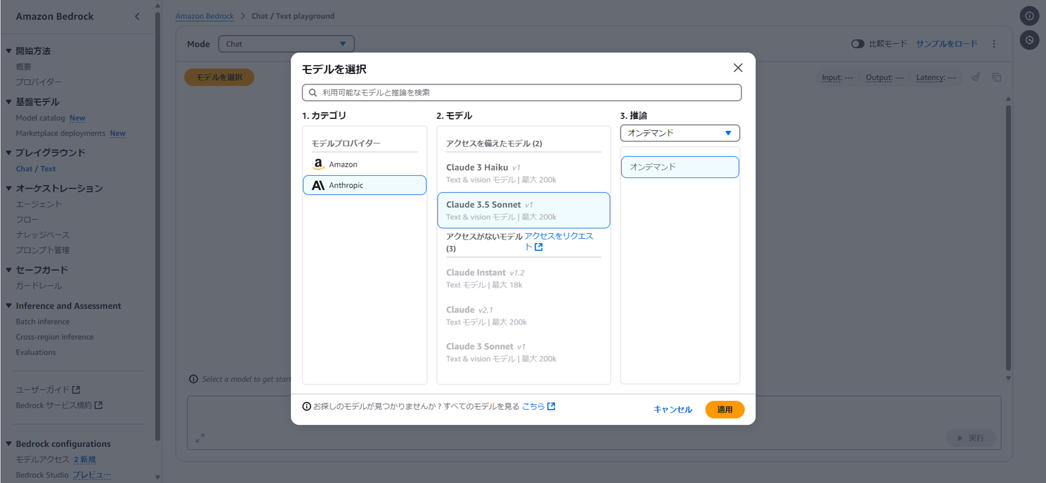Select Claude 3 Haiku model
Image resolution: width=1046 pixels, height=483 pixels.
click(524, 173)
